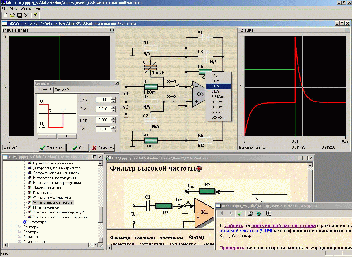
Task: Switch to the Сигнал 1 tab
Action: coord(44,89)
